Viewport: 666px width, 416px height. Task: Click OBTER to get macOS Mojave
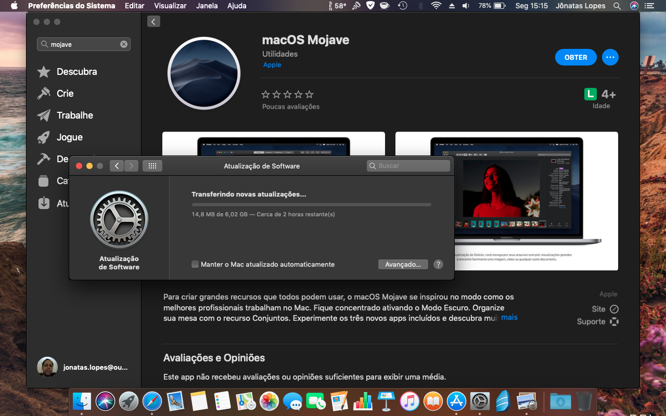pos(576,57)
